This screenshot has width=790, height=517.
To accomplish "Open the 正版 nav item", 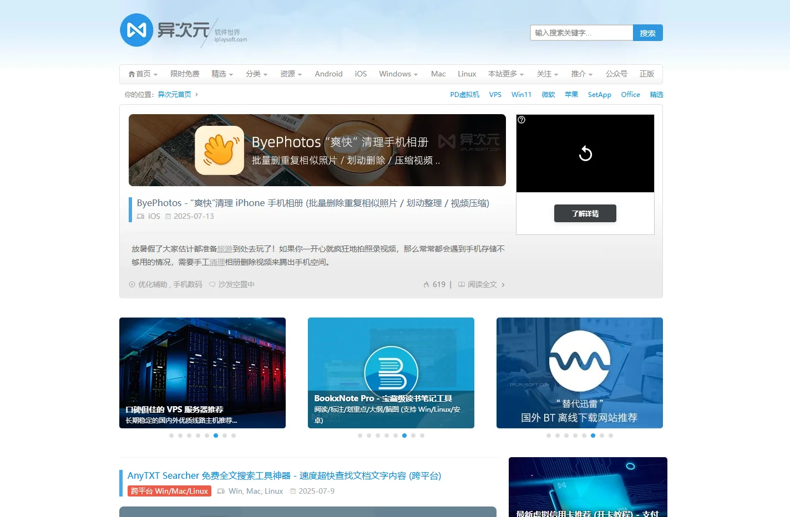I will coord(647,74).
